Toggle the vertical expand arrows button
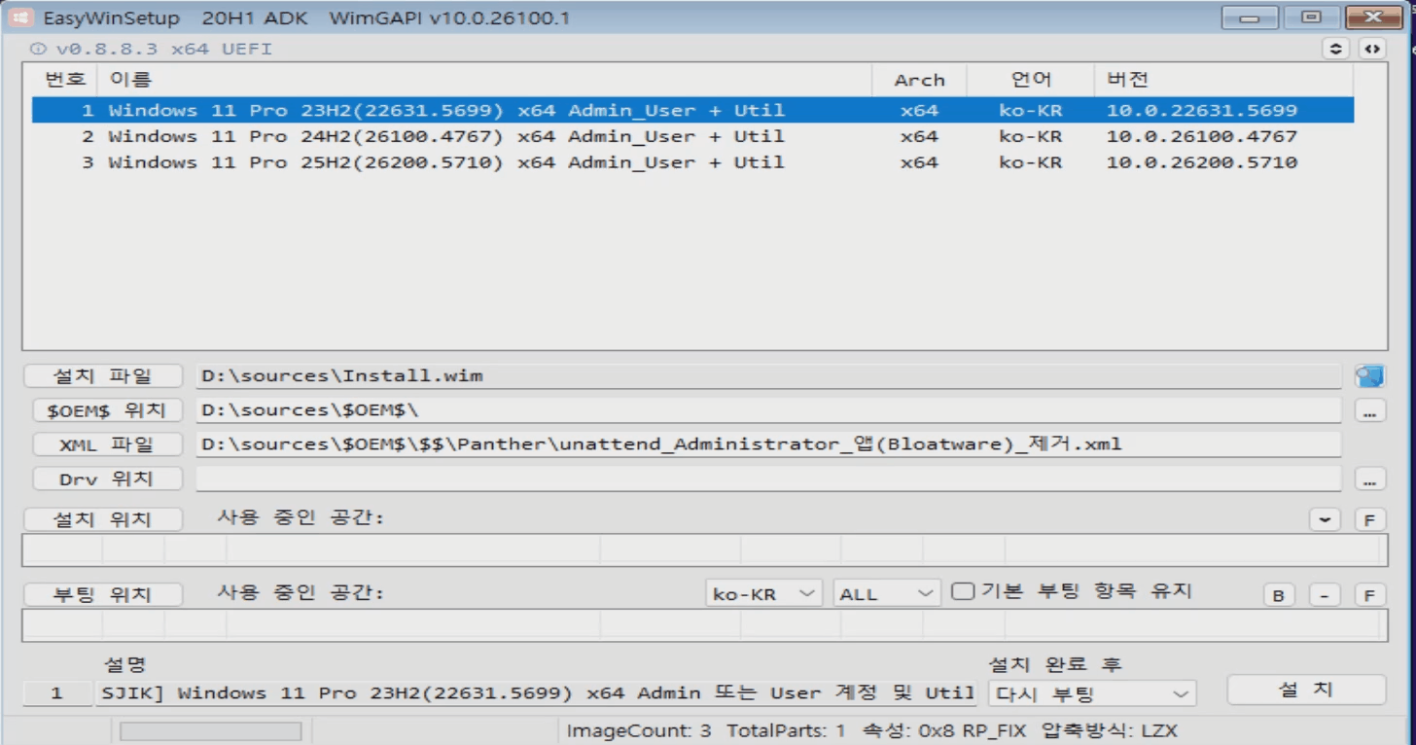Screen dimensions: 1416x745 pos(1335,48)
